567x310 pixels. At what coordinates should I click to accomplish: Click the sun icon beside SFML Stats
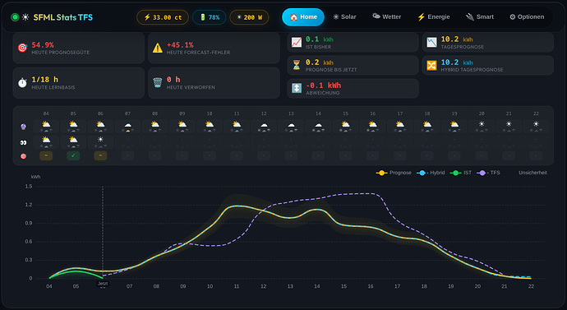25,17
